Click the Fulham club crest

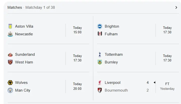(100, 34)
